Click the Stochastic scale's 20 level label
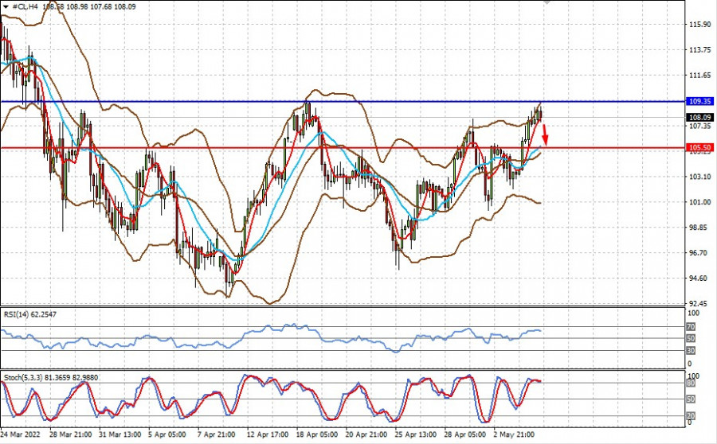Viewport: 717px width, 444px height. pyautogui.click(x=692, y=415)
